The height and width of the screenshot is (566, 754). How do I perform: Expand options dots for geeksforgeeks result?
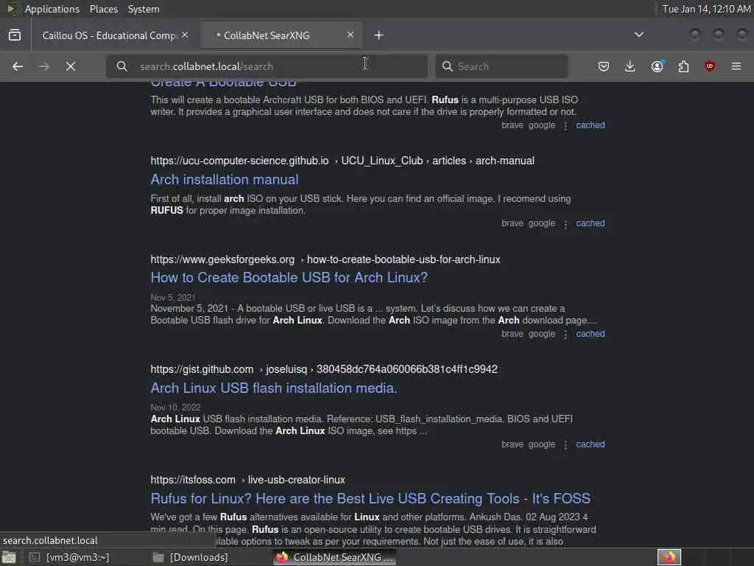pyautogui.click(x=565, y=335)
